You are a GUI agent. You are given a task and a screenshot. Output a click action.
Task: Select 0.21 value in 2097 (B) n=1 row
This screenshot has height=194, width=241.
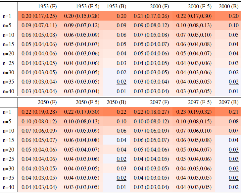[234, 112]
